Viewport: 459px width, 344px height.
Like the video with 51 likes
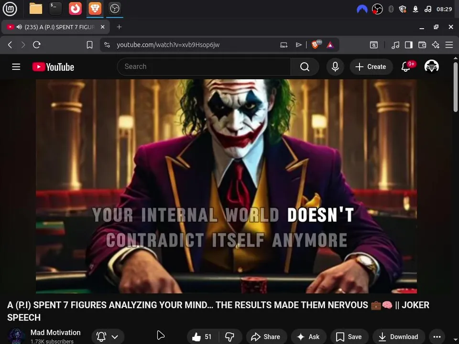tap(202, 337)
